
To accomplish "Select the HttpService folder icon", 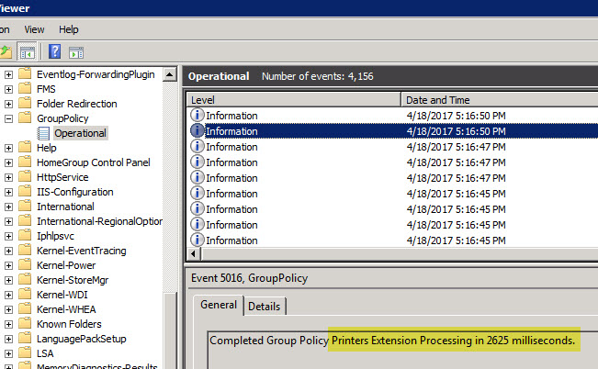I will [x=25, y=176].
